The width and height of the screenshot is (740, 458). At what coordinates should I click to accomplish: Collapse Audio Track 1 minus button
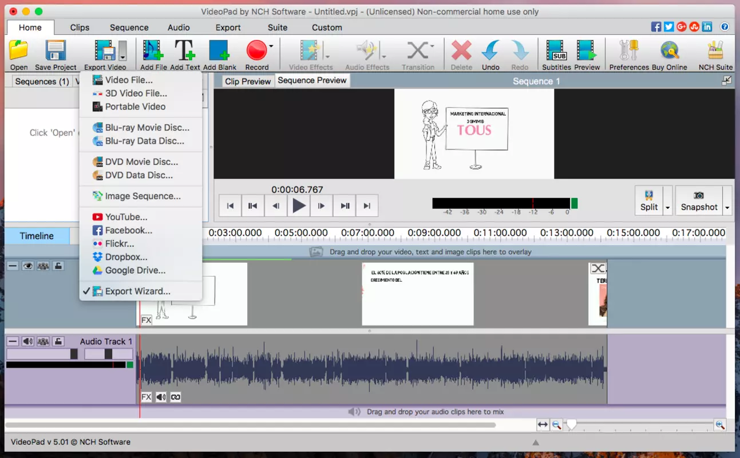(13, 341)
